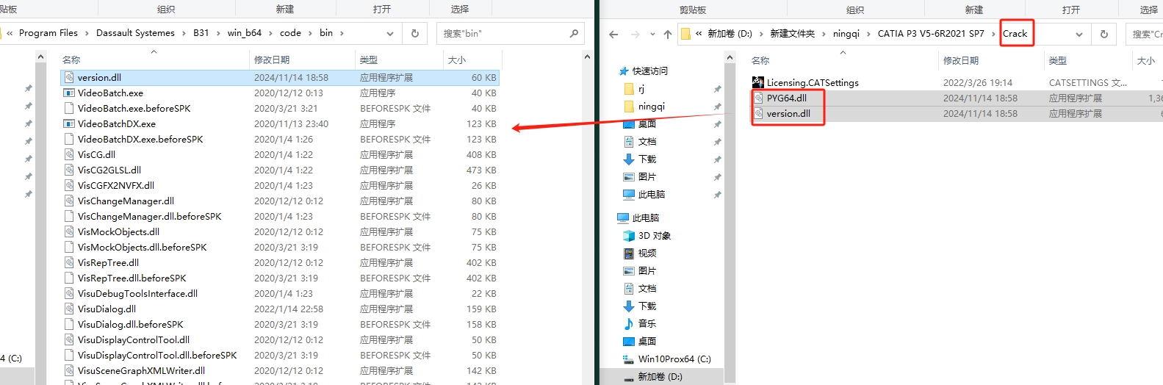Image resolution: width=1163 pixels, height=385 pixels.
Task: Select the Licensing.CATSettings file
Action: pos(812,83)
